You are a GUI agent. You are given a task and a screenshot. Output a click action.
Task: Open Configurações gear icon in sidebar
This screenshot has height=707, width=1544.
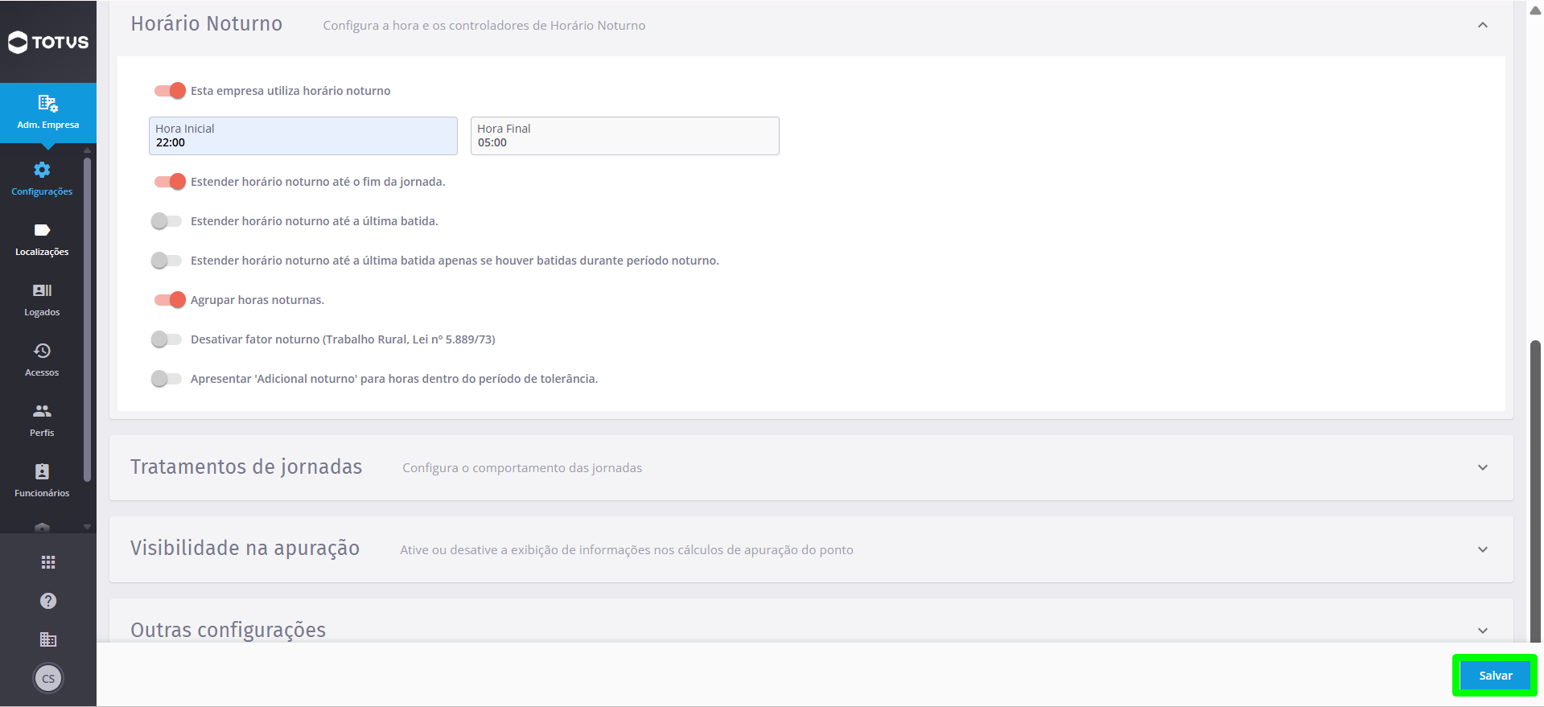click(x=42, y=170)
